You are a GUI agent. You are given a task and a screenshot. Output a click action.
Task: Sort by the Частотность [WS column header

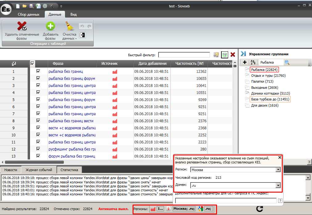click(189, 64)
